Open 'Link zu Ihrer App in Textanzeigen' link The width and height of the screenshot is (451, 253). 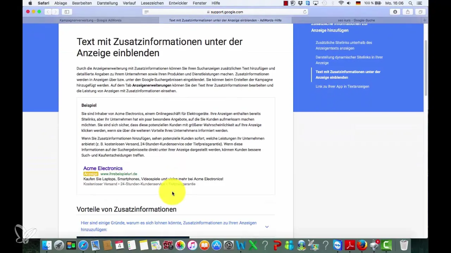pyautogui.click(x=342, y=86)
